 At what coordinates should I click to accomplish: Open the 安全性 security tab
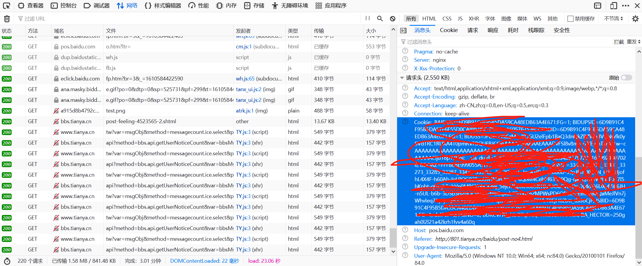pyautogui.click(x=562, y=30)
